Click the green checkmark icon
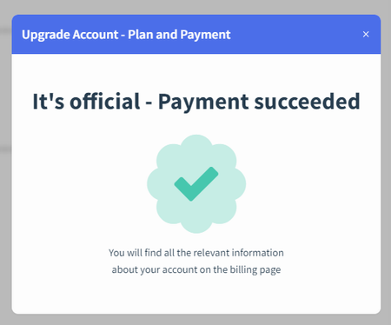Screen dimensions: 391x325 pos(196,183)
